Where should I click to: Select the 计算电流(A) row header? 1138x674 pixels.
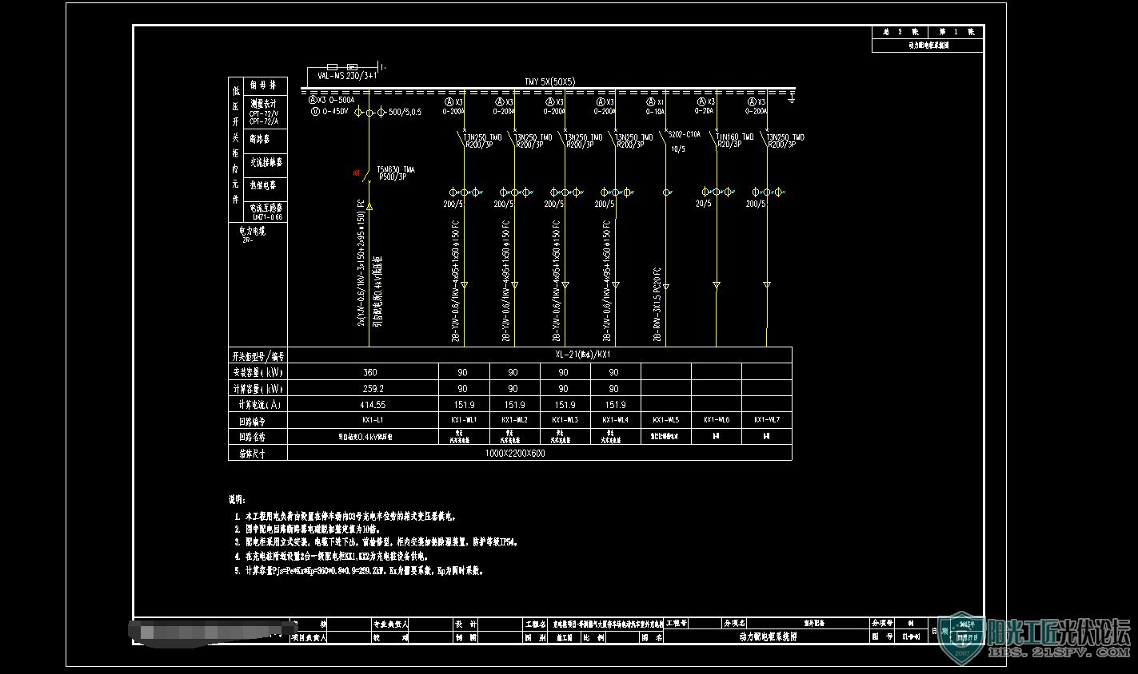pyautogui.click(x=258, y=405)
